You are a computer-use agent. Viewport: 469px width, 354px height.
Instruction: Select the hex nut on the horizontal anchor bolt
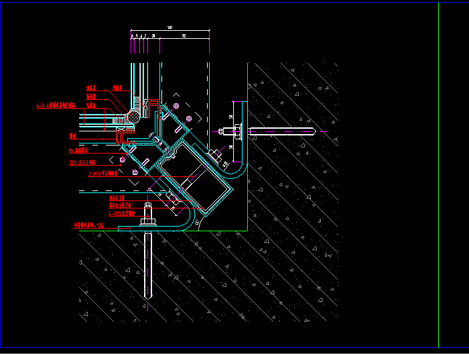[x=238, y=131]
